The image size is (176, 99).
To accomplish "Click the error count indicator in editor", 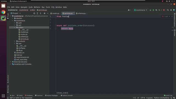I will coord(163,16).
